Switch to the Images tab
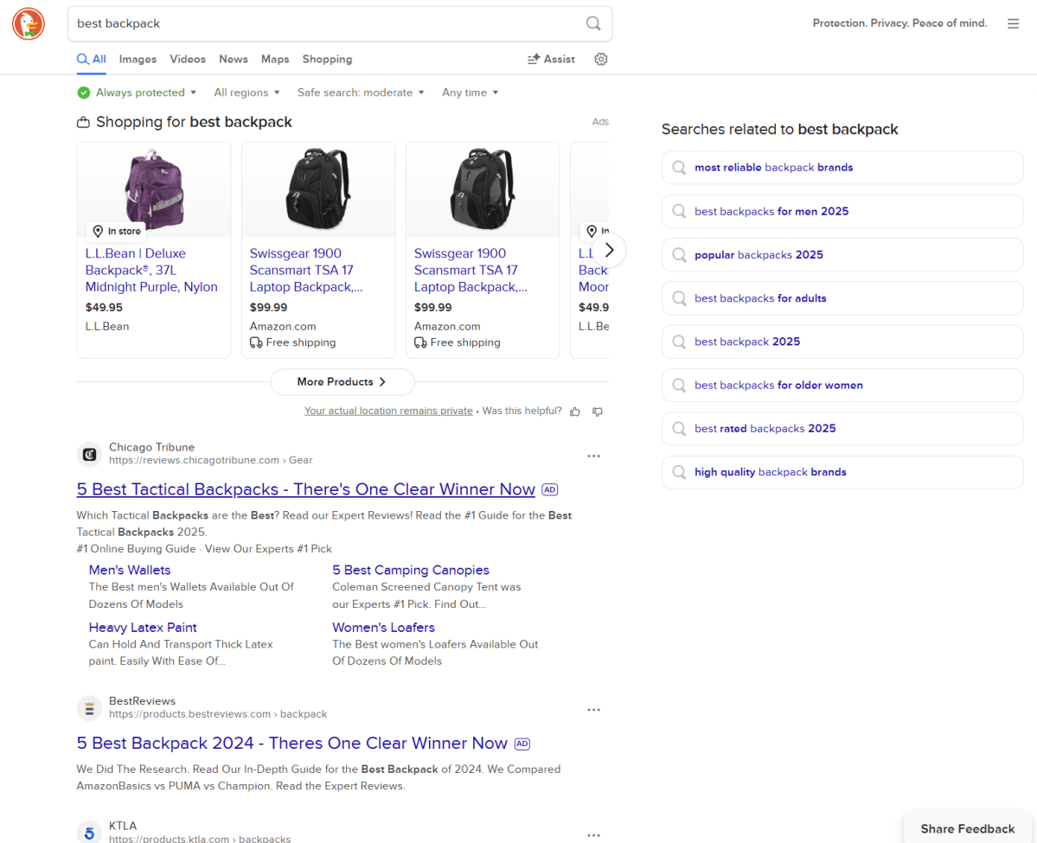1037x843 pixels. point(138,59)
